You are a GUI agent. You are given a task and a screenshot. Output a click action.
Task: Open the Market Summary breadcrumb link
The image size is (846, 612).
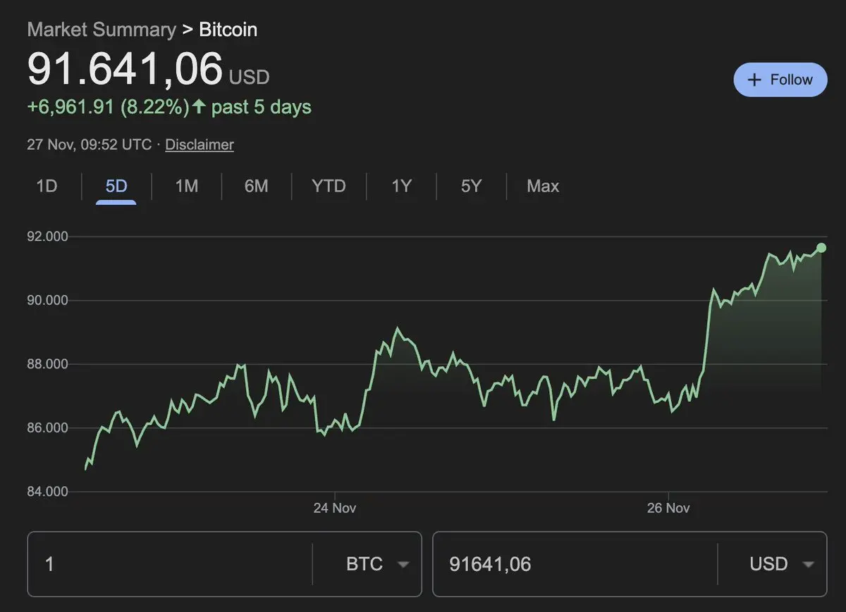pos(102,30)
